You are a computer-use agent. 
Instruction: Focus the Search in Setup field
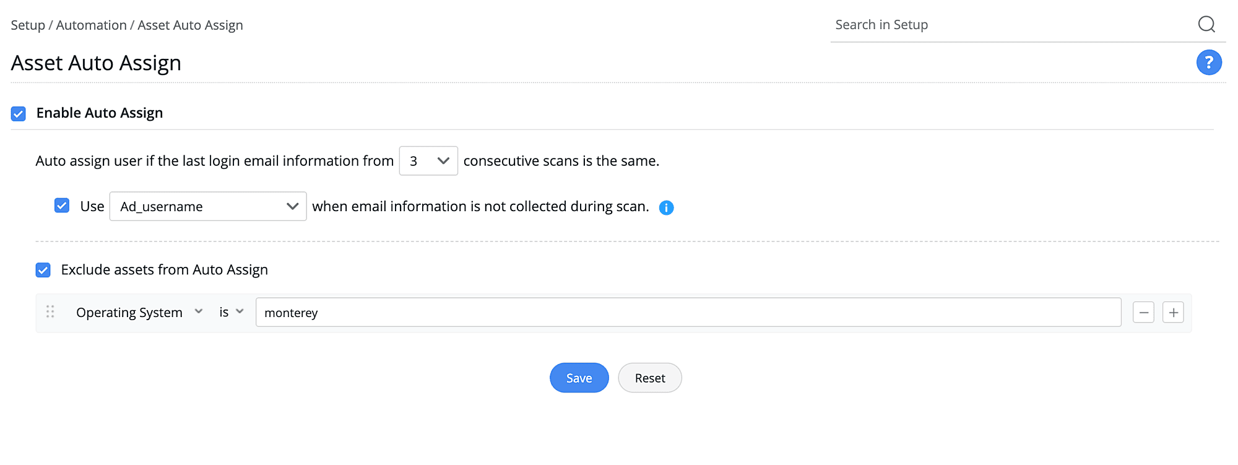coord(1009,25)
